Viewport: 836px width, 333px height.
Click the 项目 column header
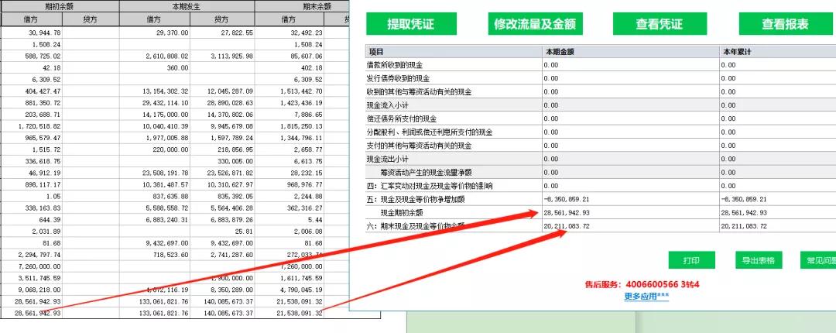click(454, 52)
